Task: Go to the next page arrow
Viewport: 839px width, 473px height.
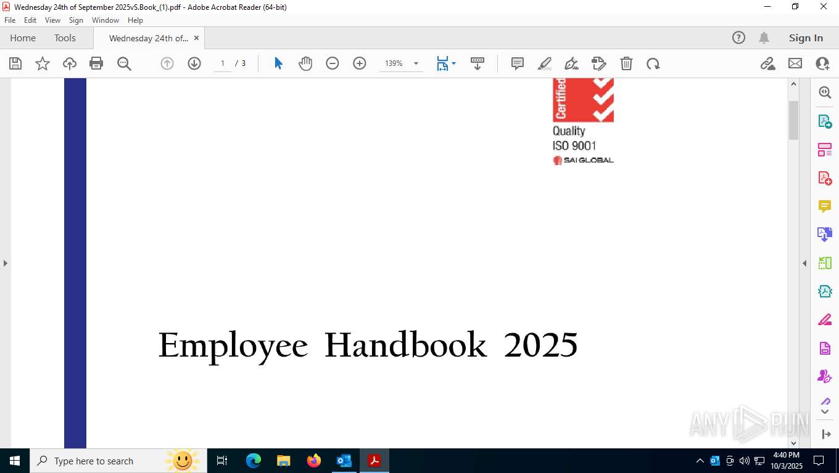Action: coord(194,63)
